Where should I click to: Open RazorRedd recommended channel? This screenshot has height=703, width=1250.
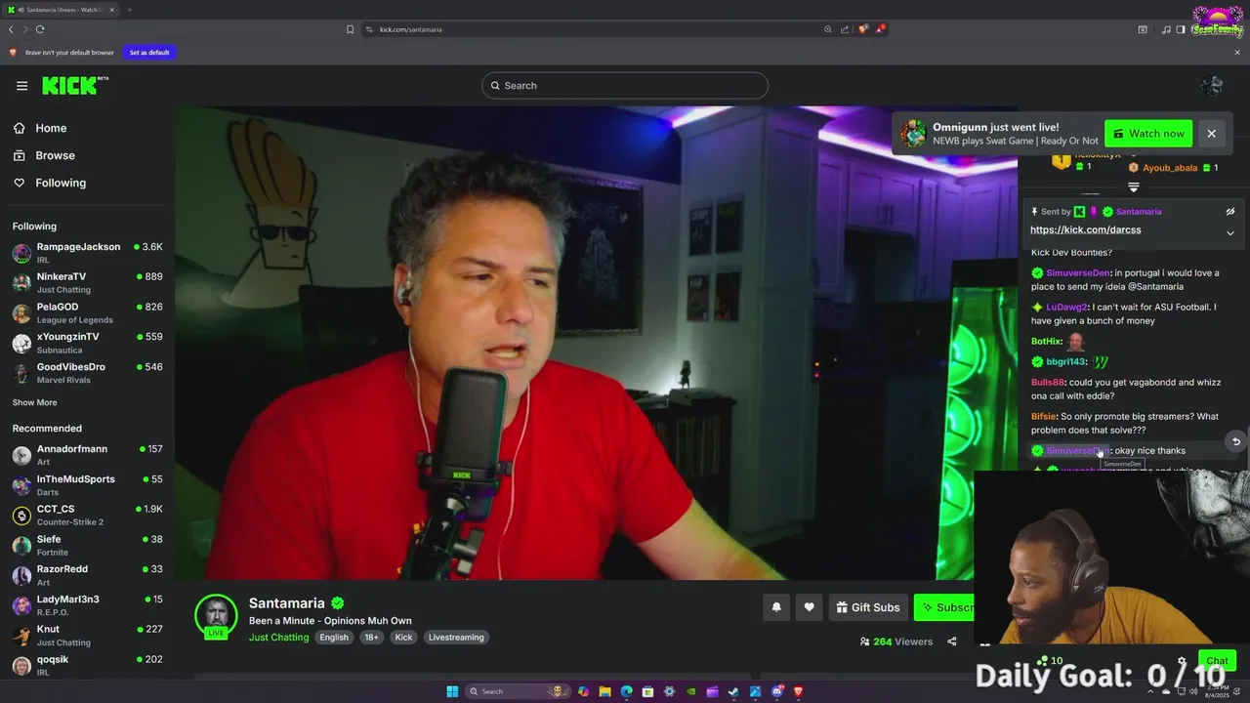coord(87,575)
